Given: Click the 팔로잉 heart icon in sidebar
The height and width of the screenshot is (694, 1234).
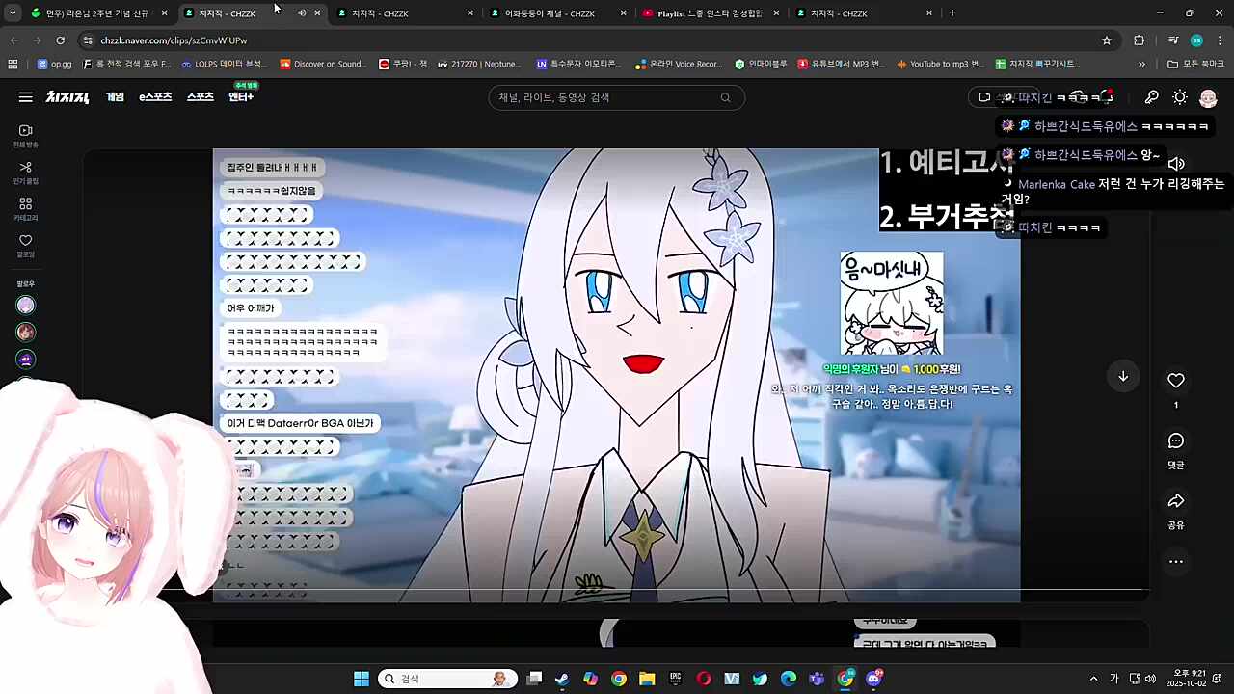Looking at the screenshot, I should coord(26,241).
